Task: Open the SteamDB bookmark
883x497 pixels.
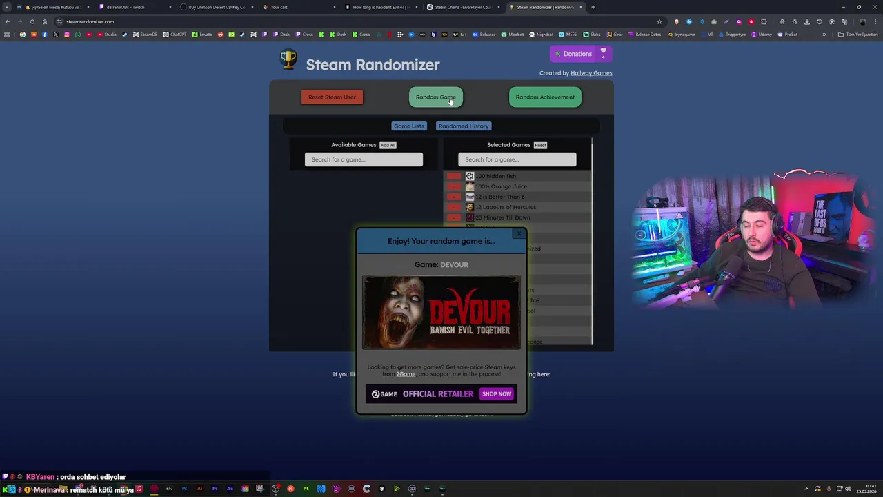Action: click(x=145, y=35)
